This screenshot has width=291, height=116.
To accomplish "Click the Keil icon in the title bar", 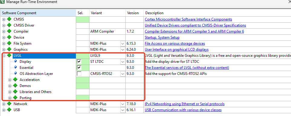I will point(2,2).
